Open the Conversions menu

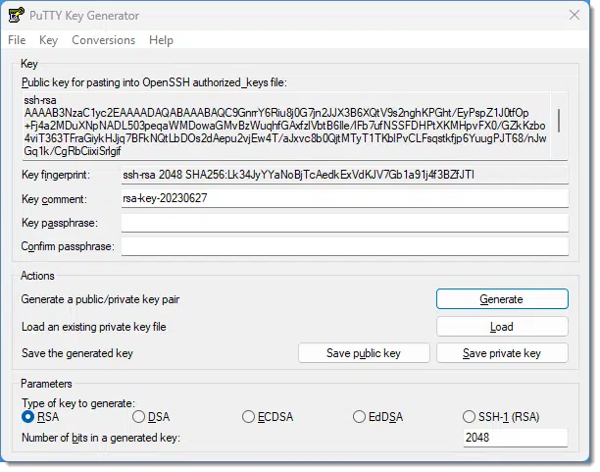pyautogui.click(x=104, y=40)
